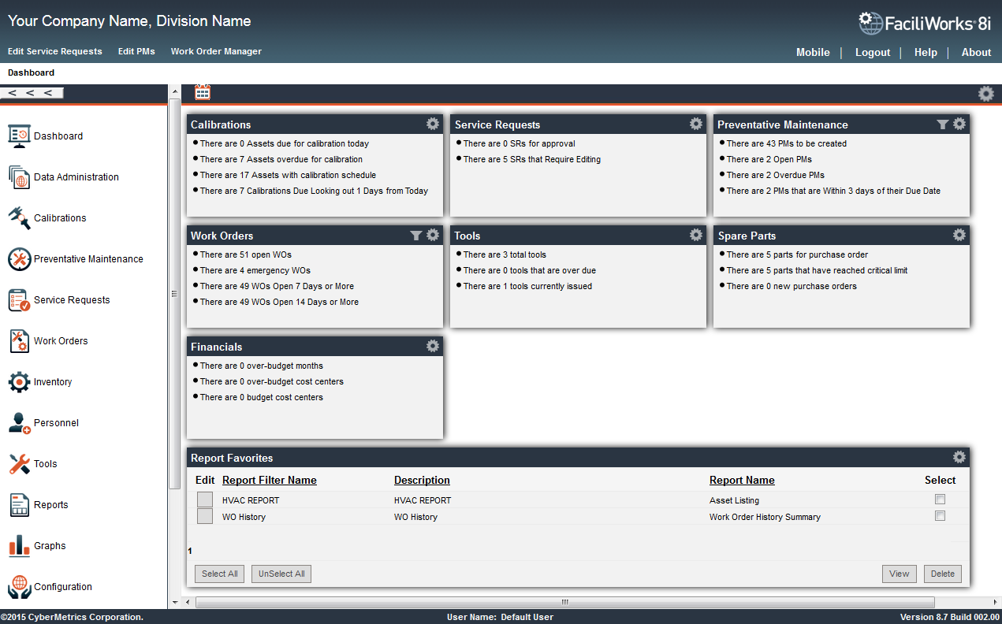Click the sidebar splitter handle to collapse navigation
The width and height of the screenshot is (1002, 624).
(x=173, y=293)
